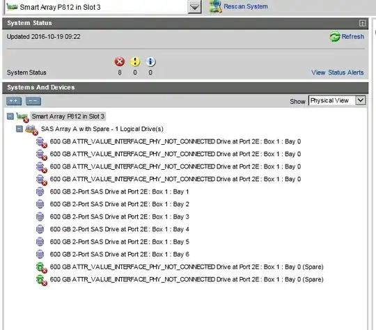The image size is (376, 330).
Task: Expand all tree nodes with ++ button
Action: pyautogui.click(x=14, y=101)
